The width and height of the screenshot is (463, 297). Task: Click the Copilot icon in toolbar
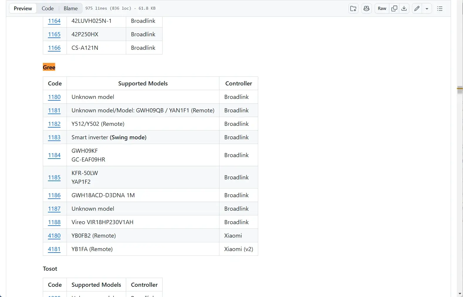[366, 8]
